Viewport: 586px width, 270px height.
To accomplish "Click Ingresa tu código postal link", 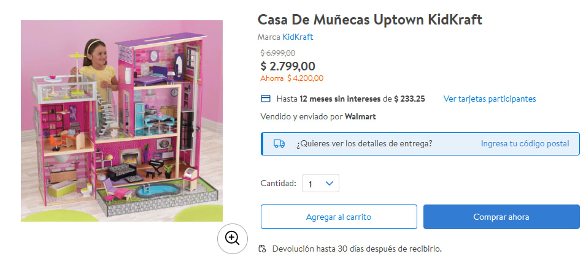I will (525, 144).
